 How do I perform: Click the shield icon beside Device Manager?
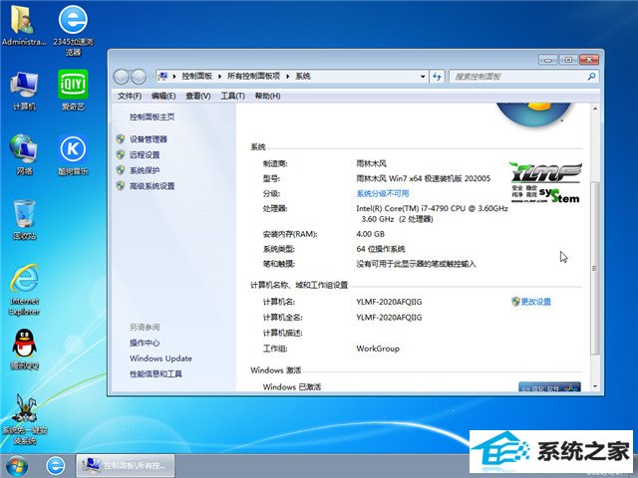(x=120, y=139)
